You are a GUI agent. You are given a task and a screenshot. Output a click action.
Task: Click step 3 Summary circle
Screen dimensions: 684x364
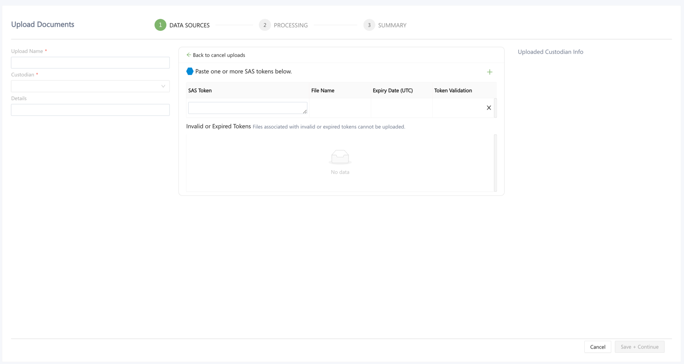pyautogui.click(x=369, y=25)
